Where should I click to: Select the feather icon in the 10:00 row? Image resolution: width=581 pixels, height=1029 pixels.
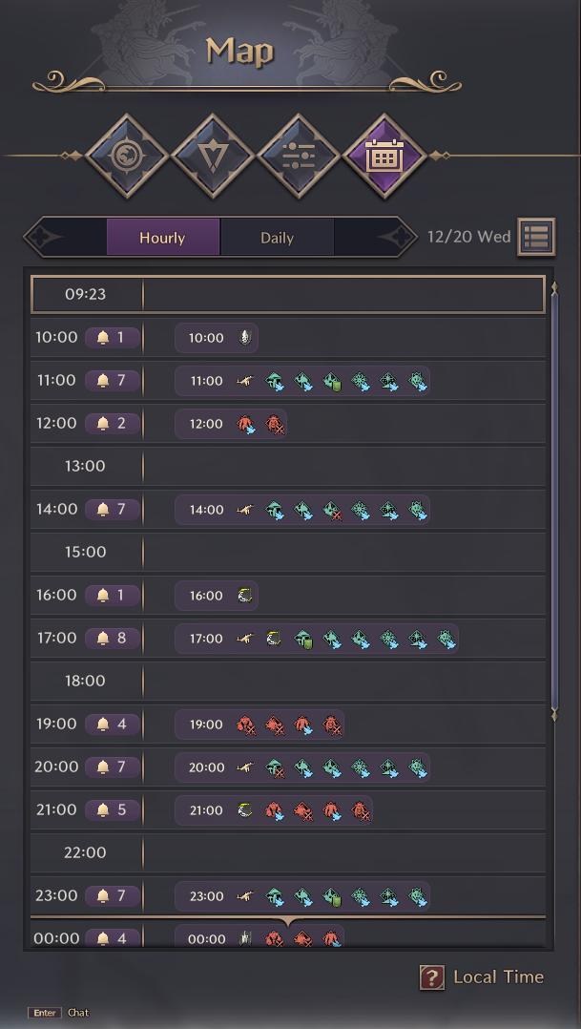pyautogui.click(x=244, y=338)
